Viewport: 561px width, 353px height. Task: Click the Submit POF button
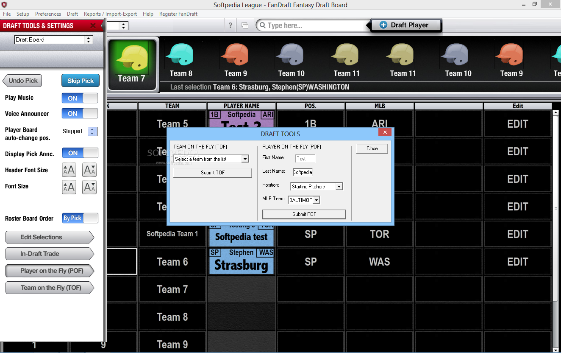304,214
